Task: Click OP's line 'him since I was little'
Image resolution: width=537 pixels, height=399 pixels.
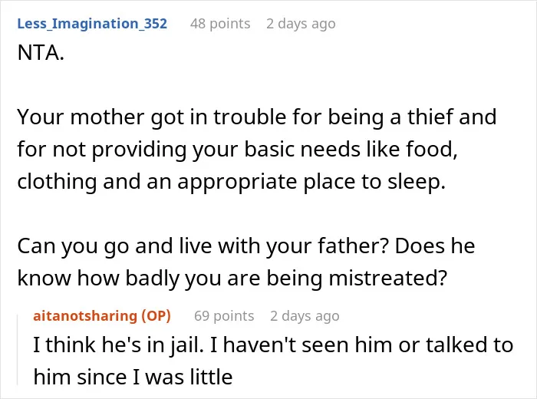Action: (133, 377)
